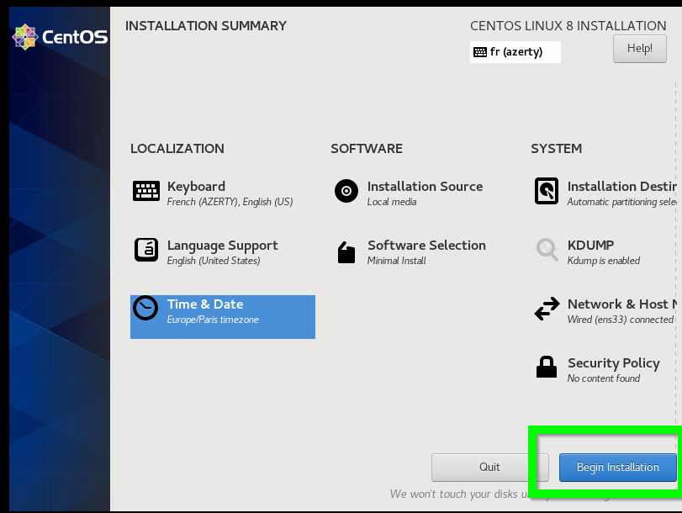Click the Keyboard layout icon under Localization
Viewport: 682px width, 513px height.
coord(146,191)
